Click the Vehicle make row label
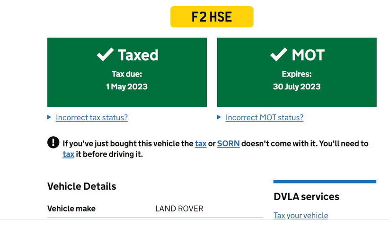 coord(71,209)
